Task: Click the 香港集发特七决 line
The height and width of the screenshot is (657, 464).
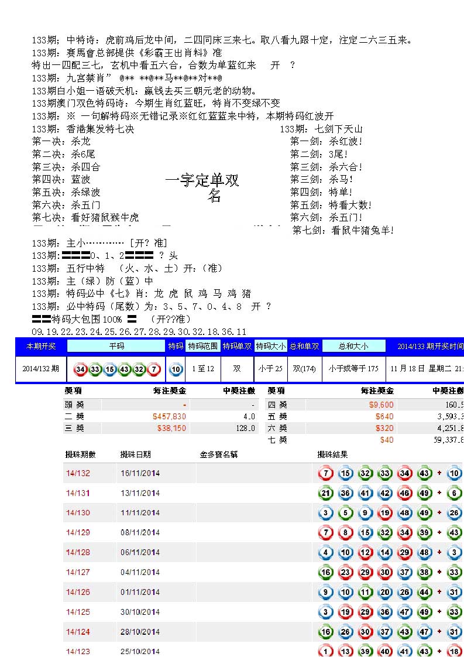Action: pyautogui.click(x=83, y=129)
